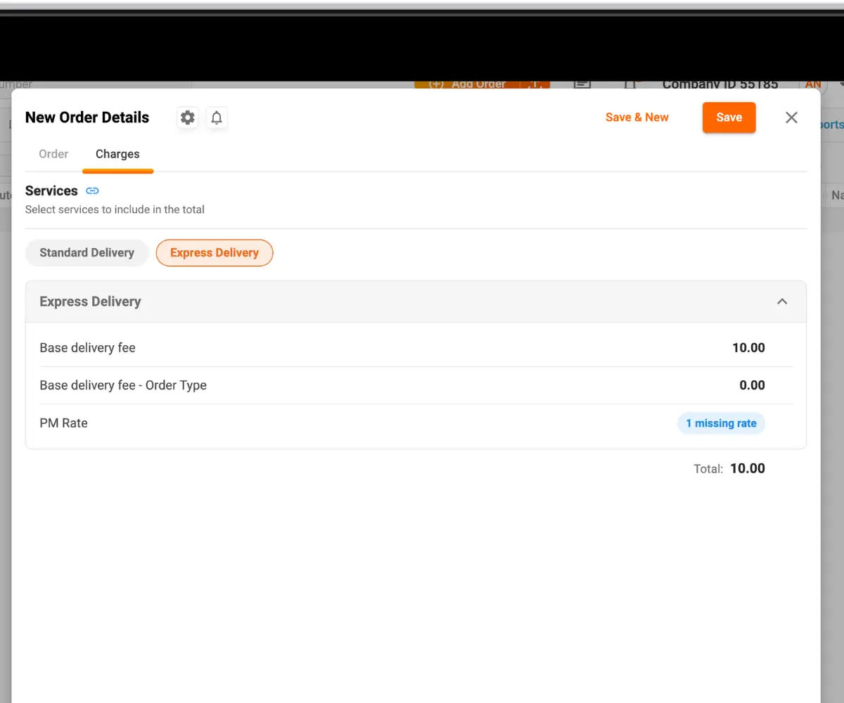Viewport: 844px width, 703px height.
Task: Click the Save & New button
Action: 637,117
